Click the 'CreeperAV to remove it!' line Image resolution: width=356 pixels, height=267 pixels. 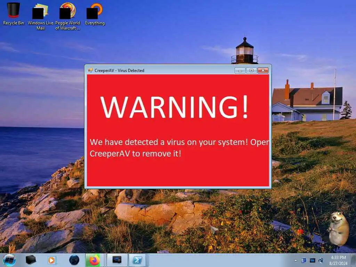[136, 154]
